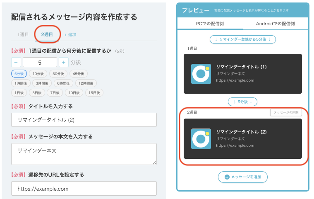Click the plus icon in メッセージを追加

point(227,177)
